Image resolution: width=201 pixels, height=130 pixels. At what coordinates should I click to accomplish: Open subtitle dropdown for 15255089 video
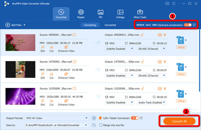(x=119, y=102)
